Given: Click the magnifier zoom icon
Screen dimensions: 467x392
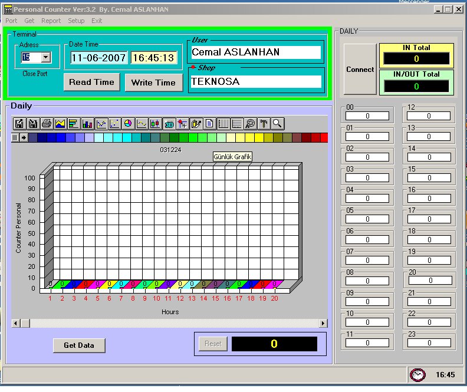Looking at the screenshot, I should pos(278,124).
